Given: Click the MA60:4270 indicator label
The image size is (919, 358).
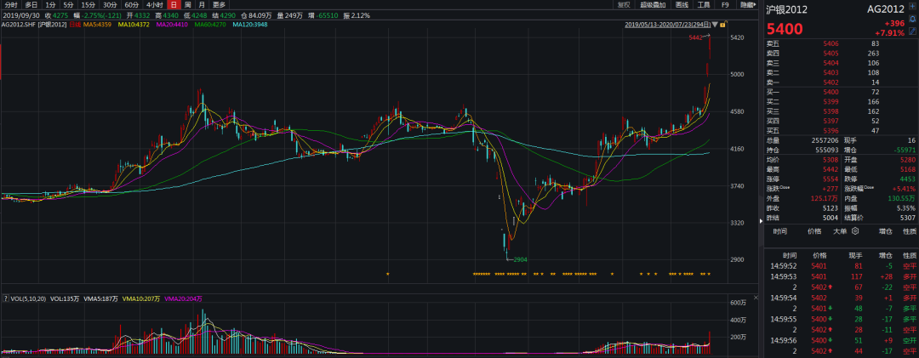Looking at the screenshot, I should pyautogui.click(x=210, y=25).
